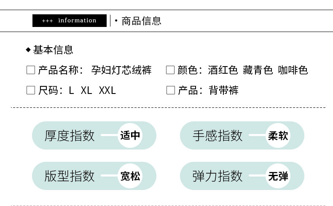The image size is (333, 206).
Task: Select the 弹力指数 pill label
Action: (218, 176)
